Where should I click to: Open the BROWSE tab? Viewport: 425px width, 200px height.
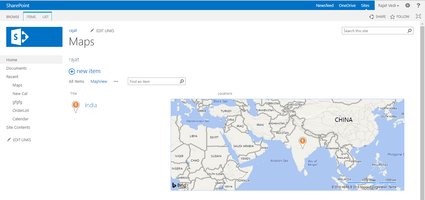click(12, 17)
